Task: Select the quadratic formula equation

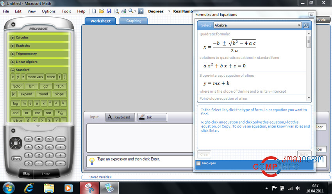Action: (230, 46)
